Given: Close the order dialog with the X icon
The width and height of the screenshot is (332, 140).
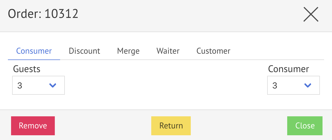Looking at the screenshot, I should pyautogui.click(x=311, y=14).
